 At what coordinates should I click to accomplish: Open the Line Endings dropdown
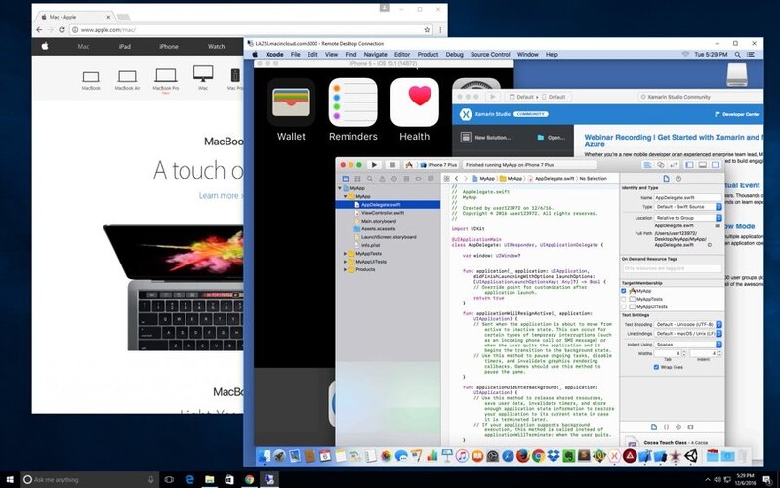688,333
